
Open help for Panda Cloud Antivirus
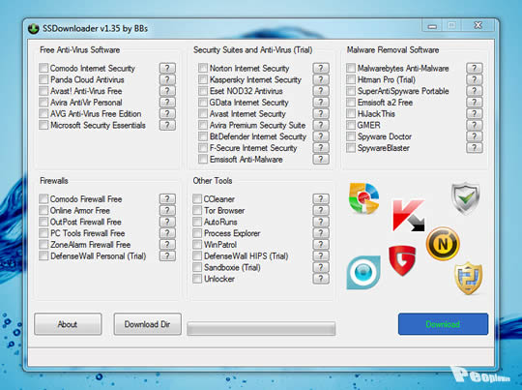coord(167,79)
